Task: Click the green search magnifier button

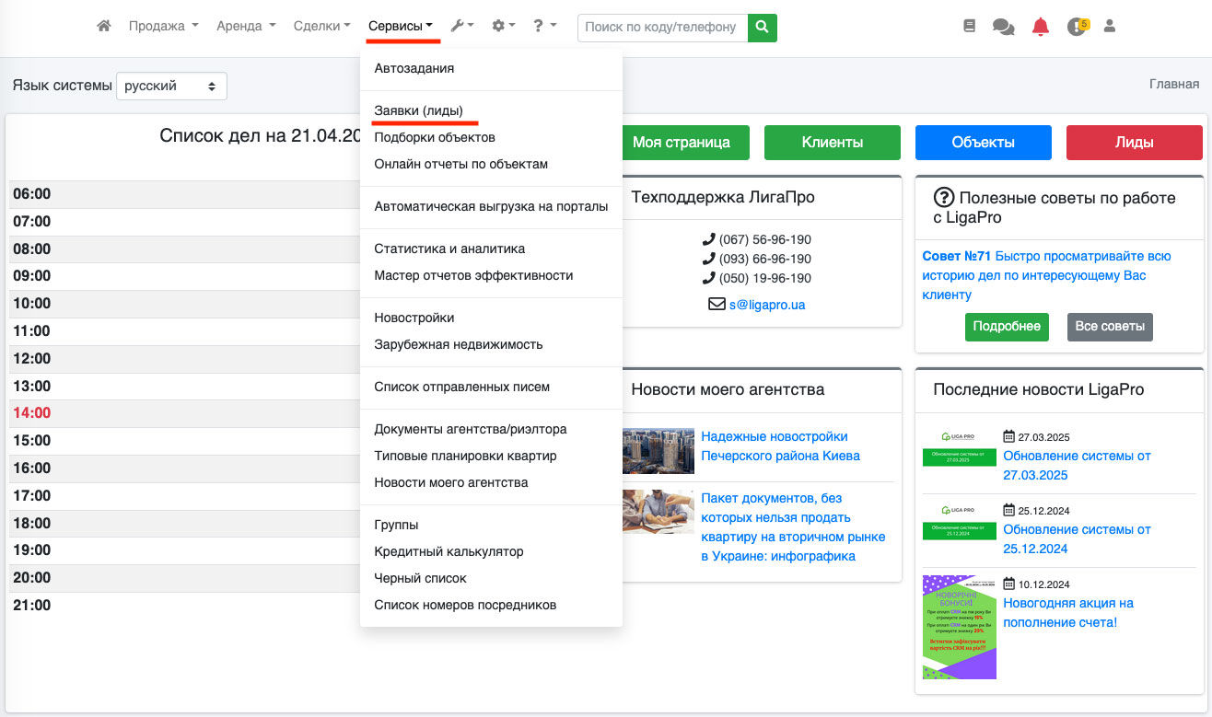Action: (x=762, y=28)
